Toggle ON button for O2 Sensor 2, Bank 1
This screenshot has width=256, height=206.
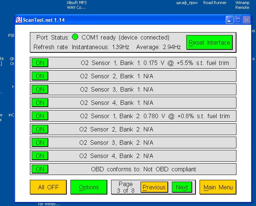pos(40,76)
